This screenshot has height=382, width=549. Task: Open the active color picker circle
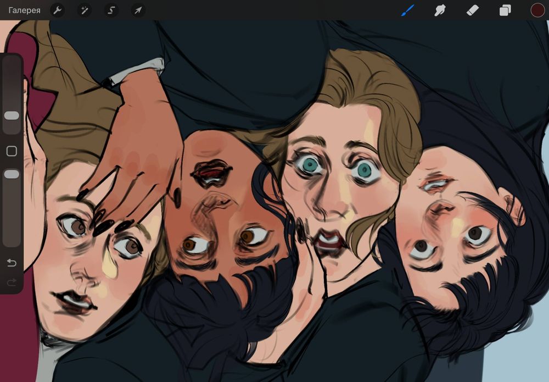537,10
